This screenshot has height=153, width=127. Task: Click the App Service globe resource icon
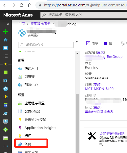point(22,33)
